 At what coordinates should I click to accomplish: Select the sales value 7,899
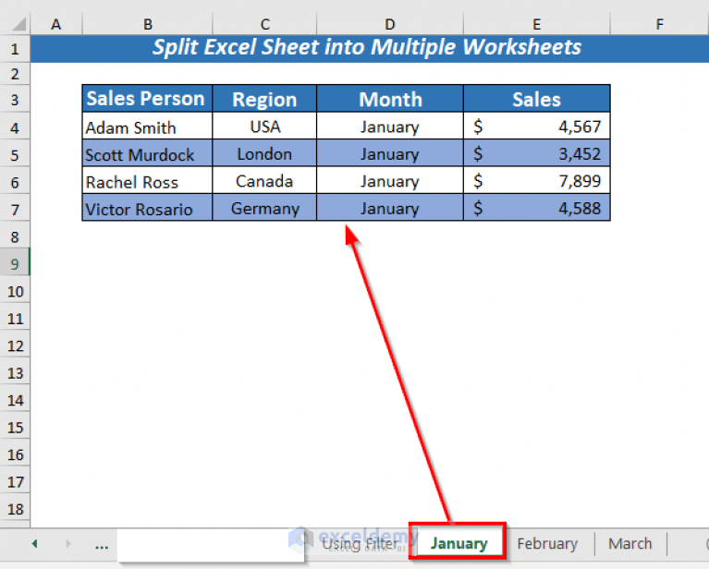(537, 180)
